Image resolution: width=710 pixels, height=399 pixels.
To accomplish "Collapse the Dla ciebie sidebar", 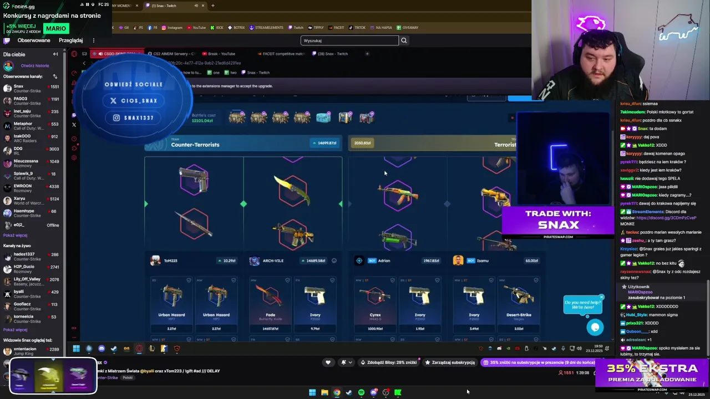I will [55, 54].
